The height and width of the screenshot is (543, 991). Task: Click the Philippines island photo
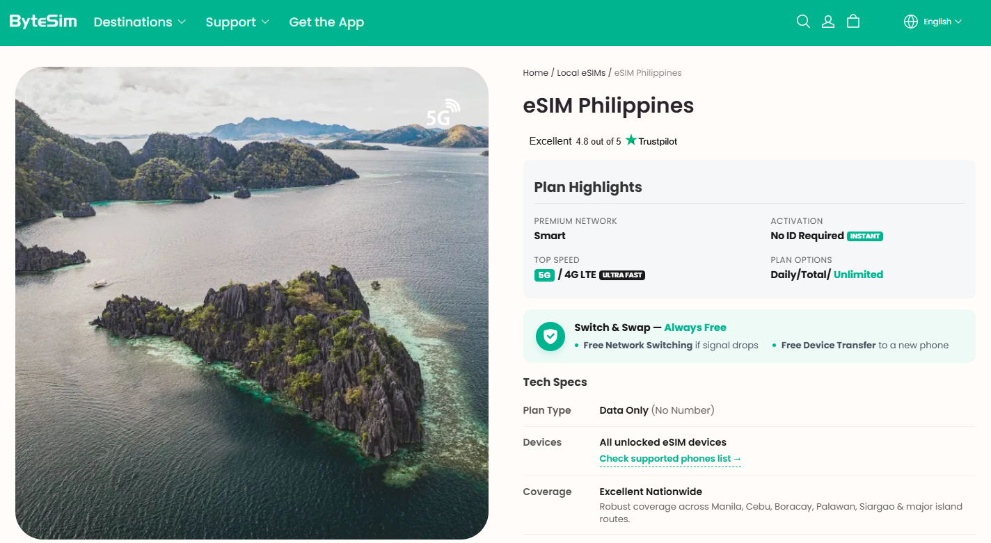point(252,303)
